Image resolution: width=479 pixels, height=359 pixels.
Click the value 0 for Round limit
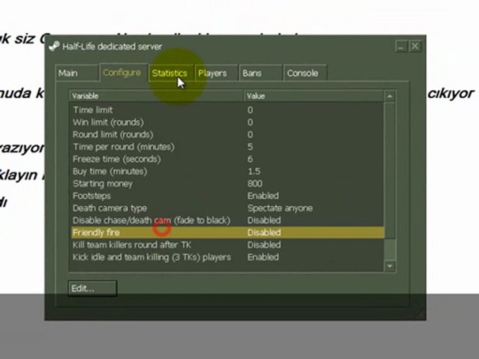(250, 135)
